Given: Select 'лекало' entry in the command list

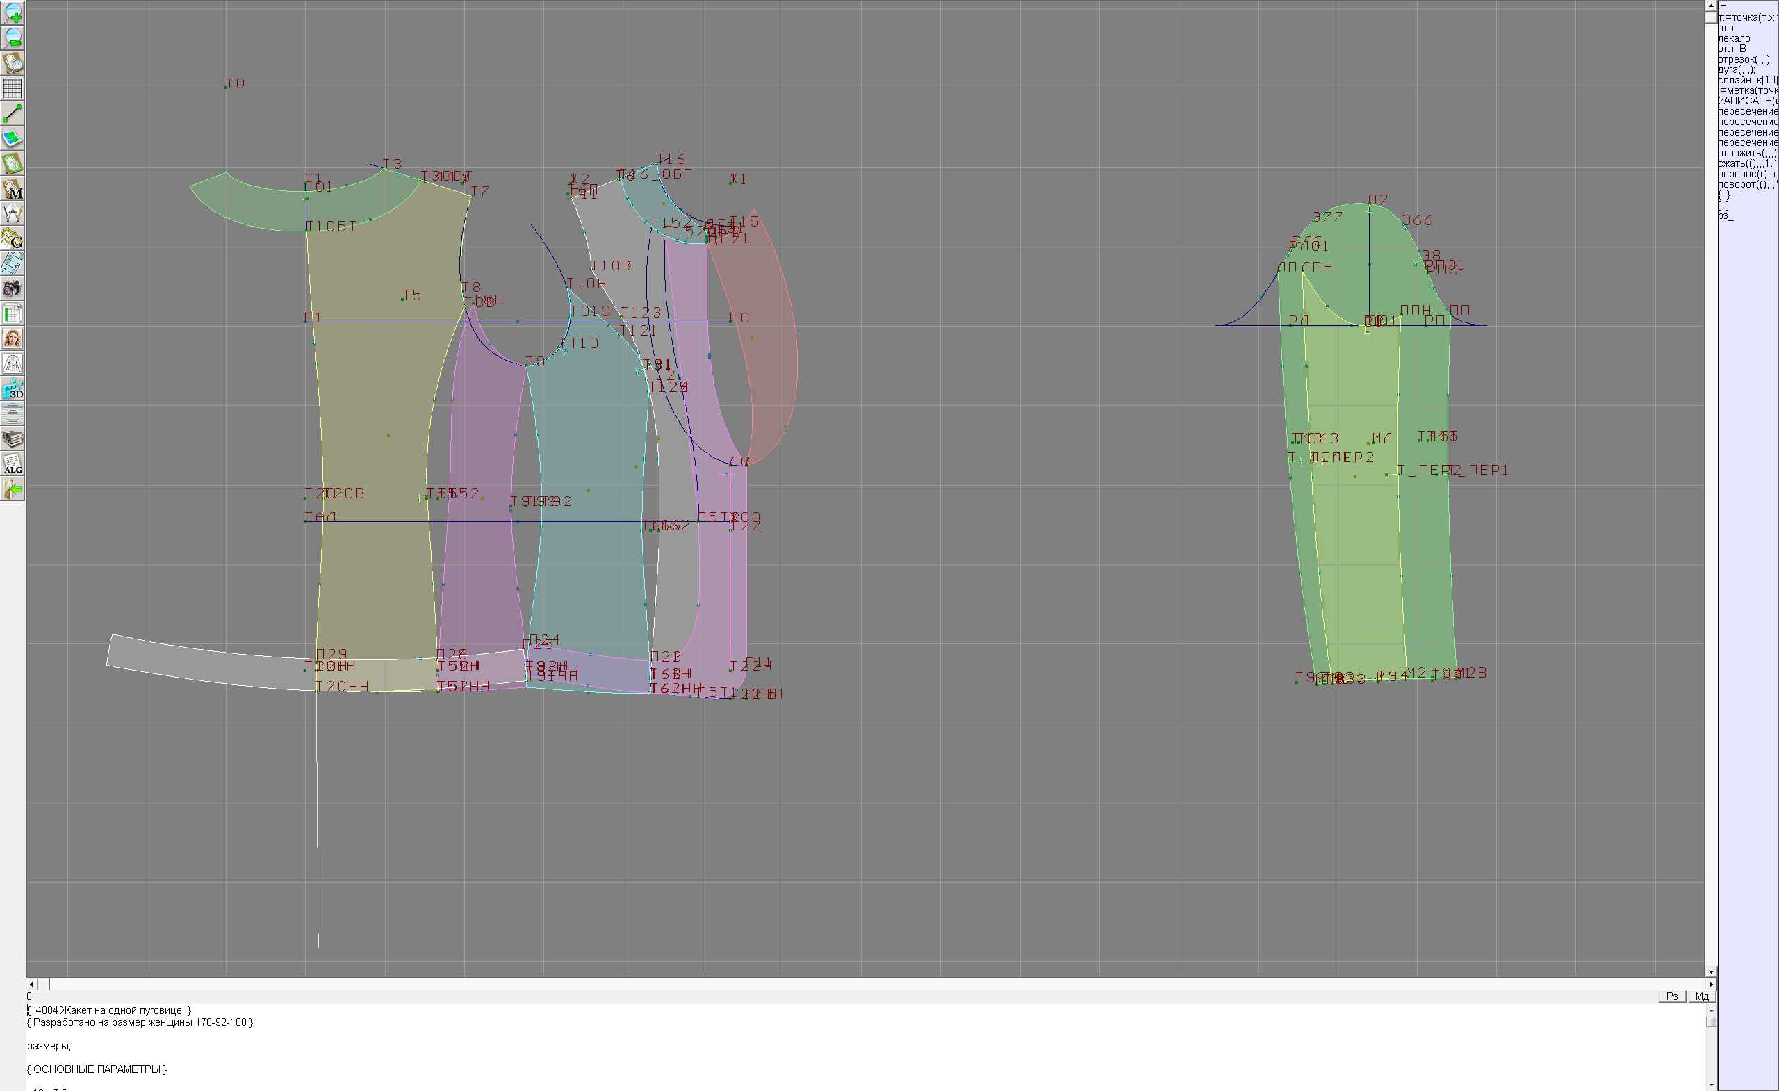Looking at the screenshot, I should coord(1734,38).
